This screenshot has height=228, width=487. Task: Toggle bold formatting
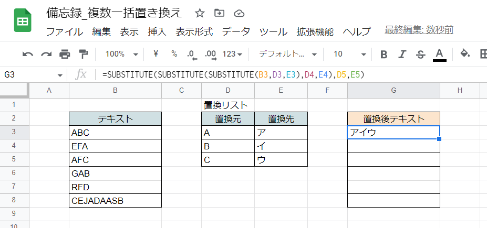384,55
